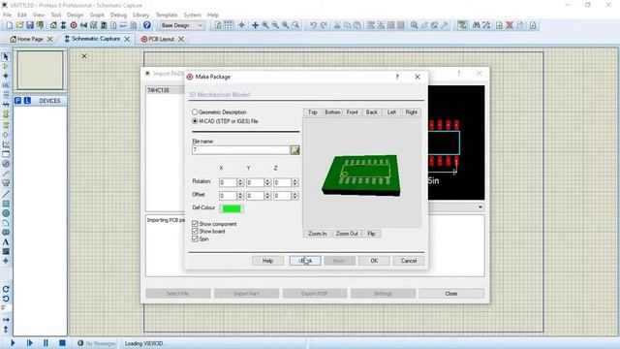Click the rotate clockwise icon in sidebar

click(6, 289)
